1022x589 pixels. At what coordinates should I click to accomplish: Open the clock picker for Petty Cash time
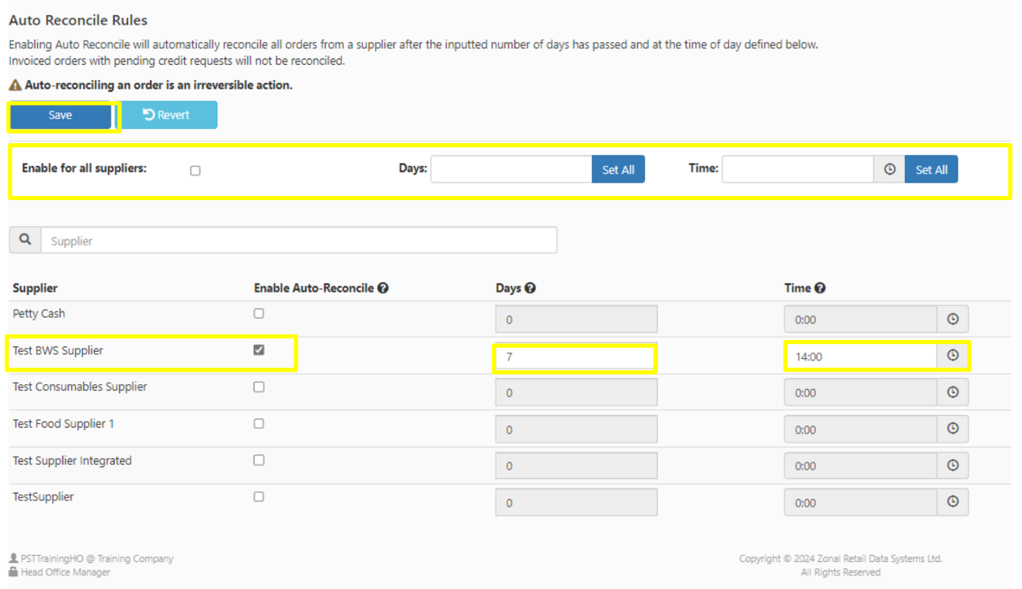click(x=952, y=319)
